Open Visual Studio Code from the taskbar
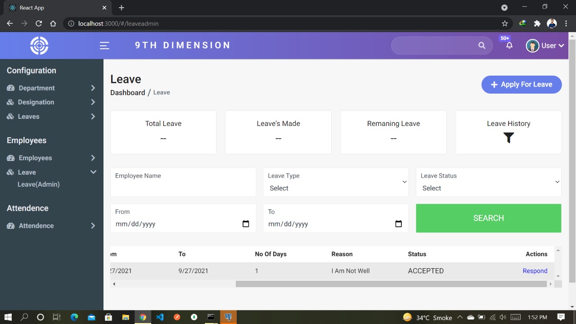576x324 pixels. [160, 317]
